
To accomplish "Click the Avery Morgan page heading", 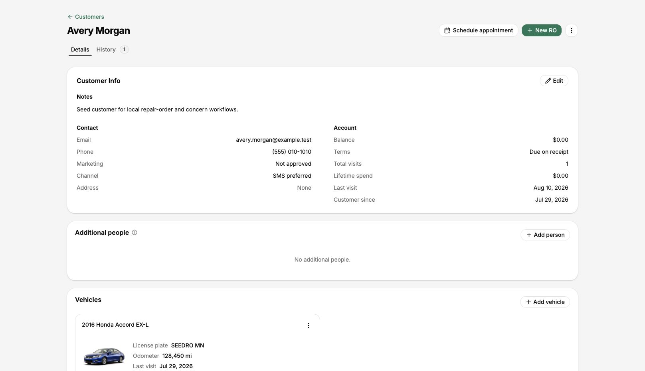I will point(99,31).
